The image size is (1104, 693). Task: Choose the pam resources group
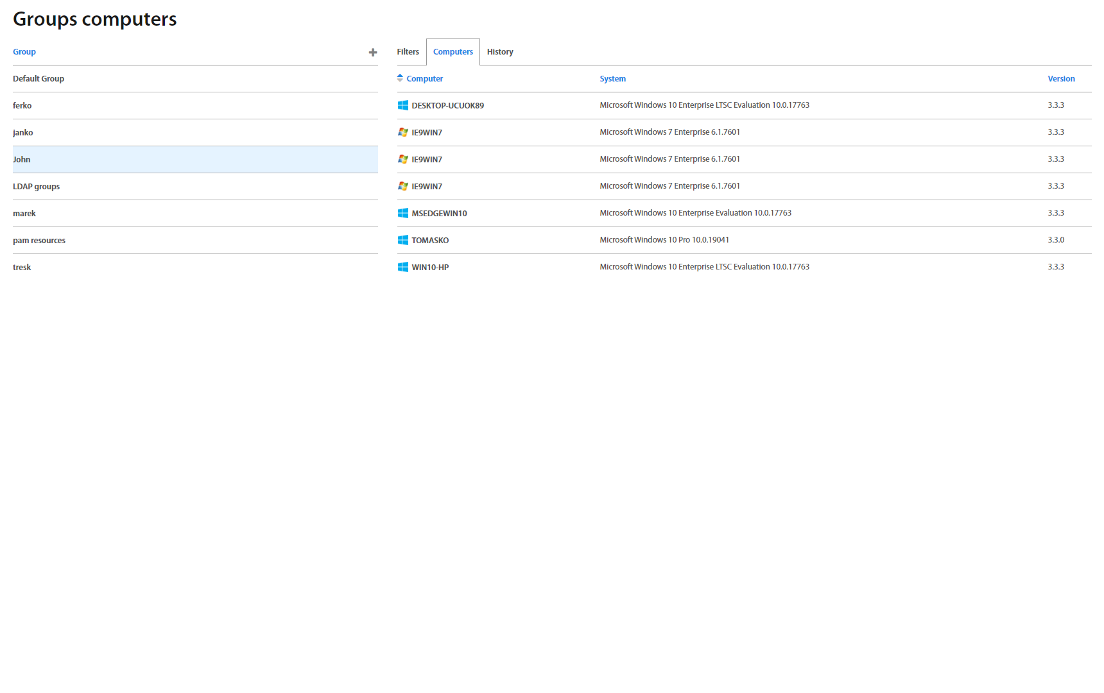click(39, 241)
